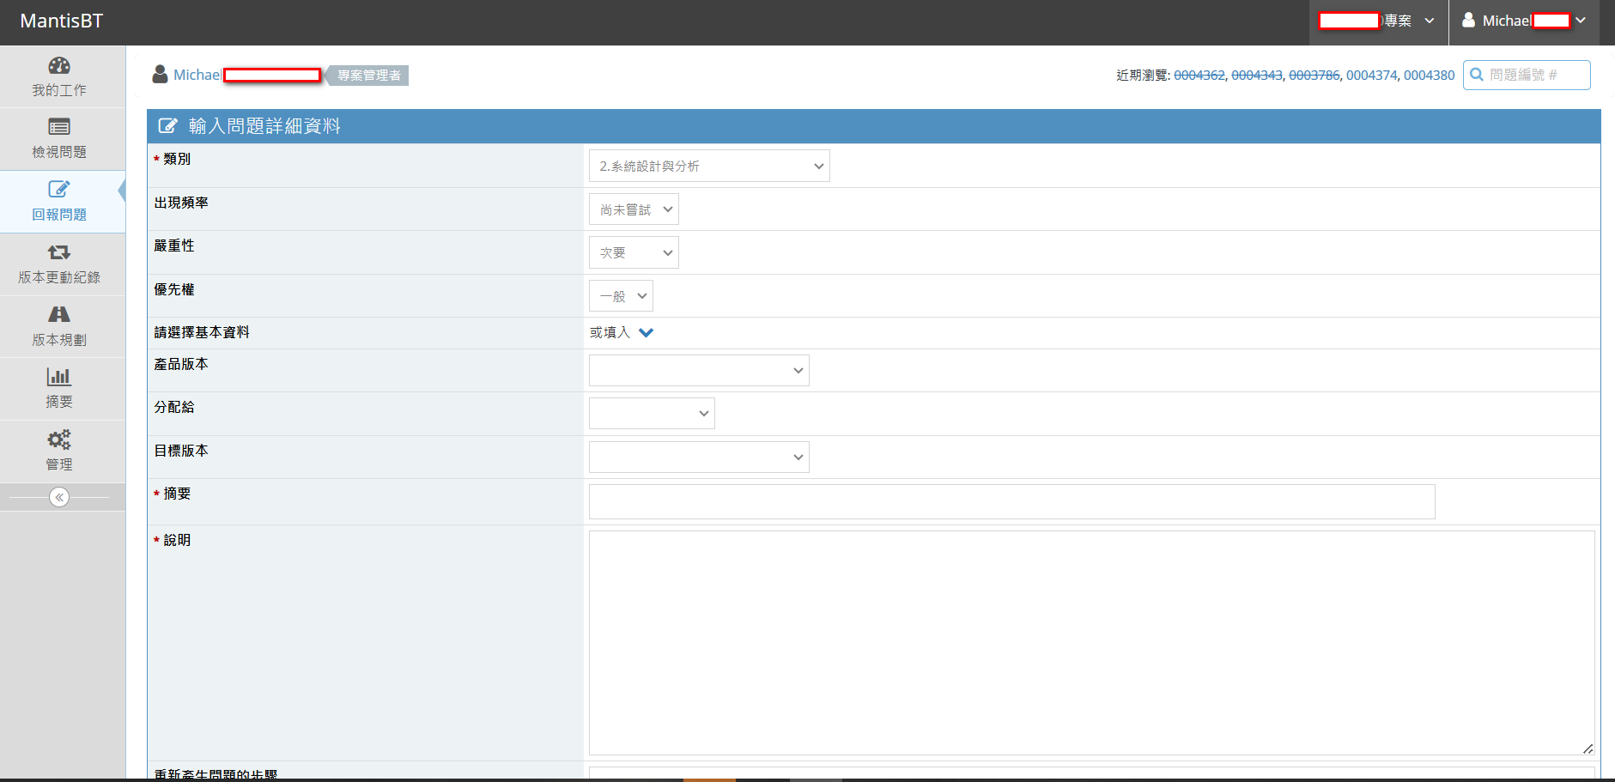Open the 優先權 priority dropdown
The image size is (1615, 782).
click(x=621, y=296)
